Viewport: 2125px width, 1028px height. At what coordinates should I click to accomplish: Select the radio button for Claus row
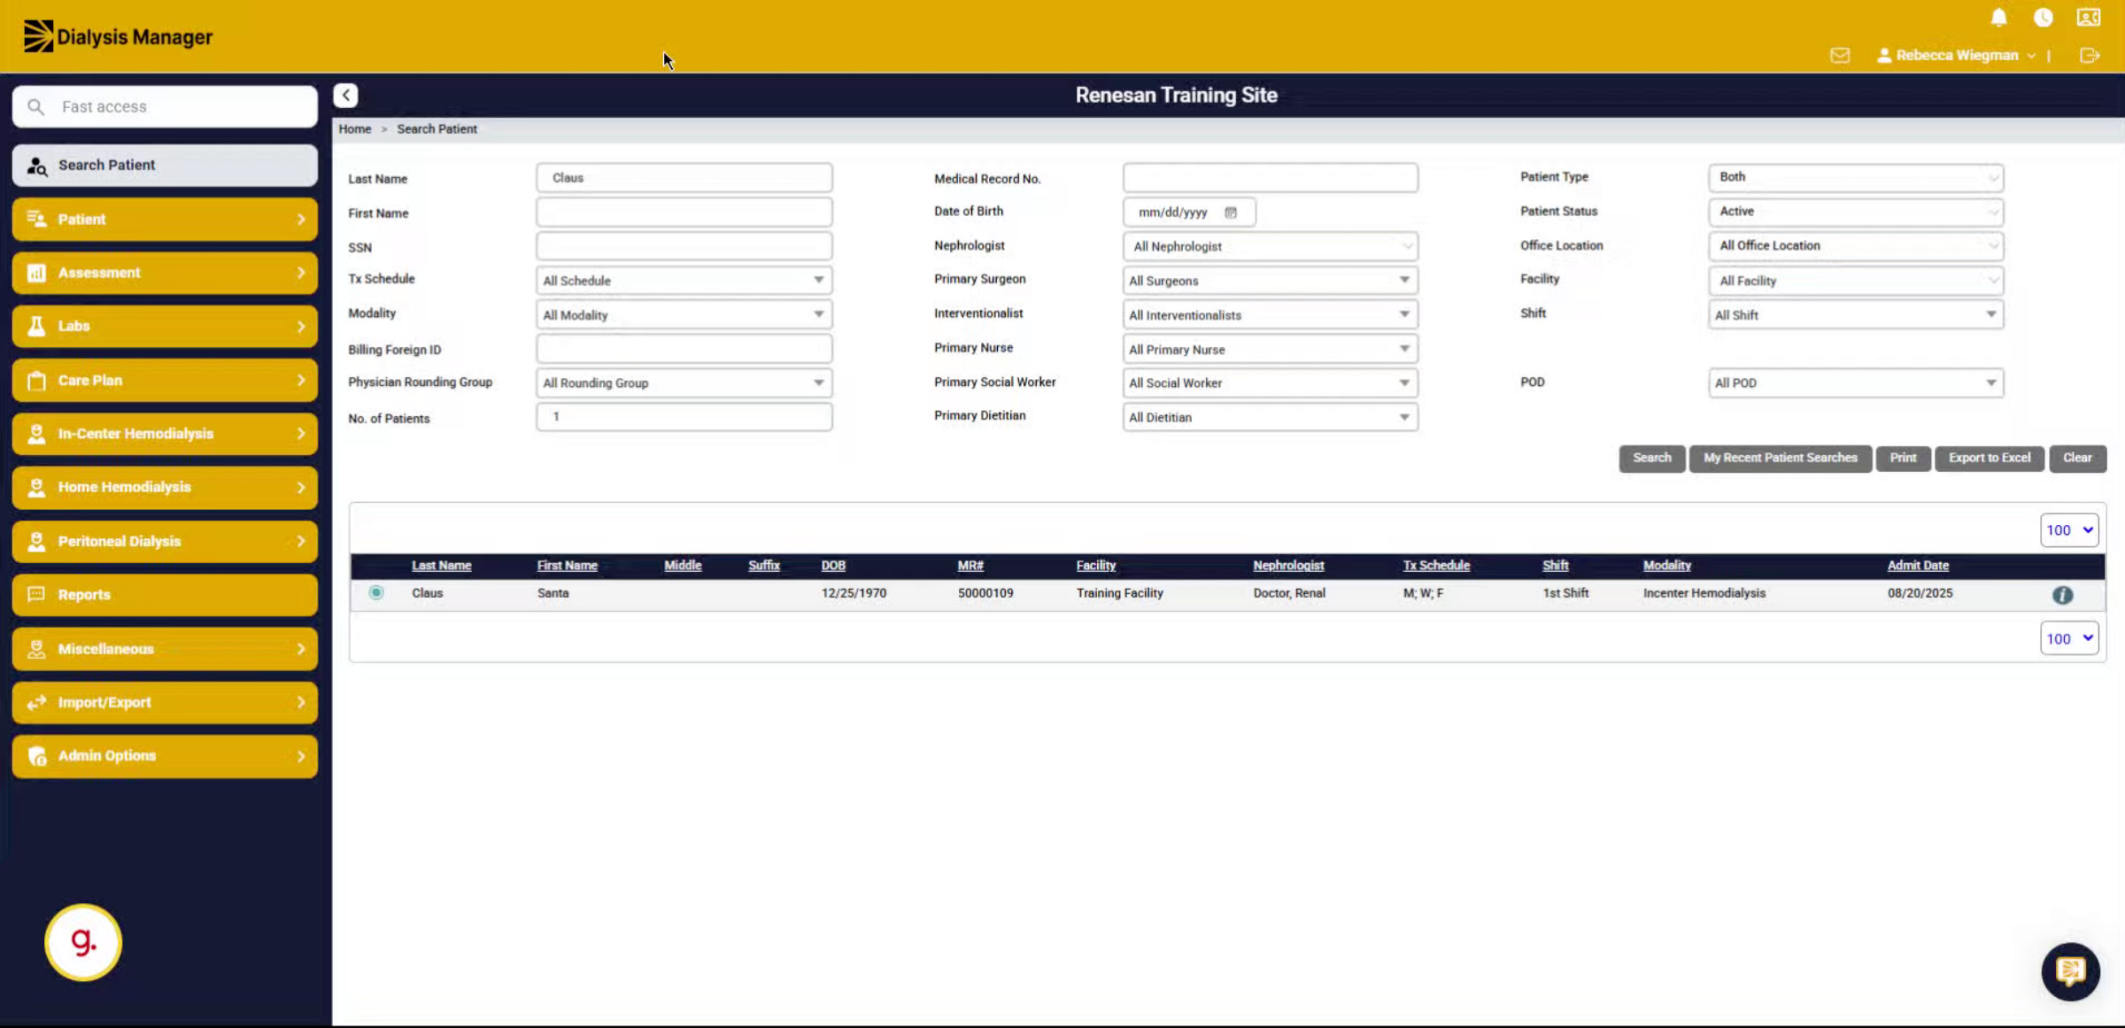click(376, 592)
